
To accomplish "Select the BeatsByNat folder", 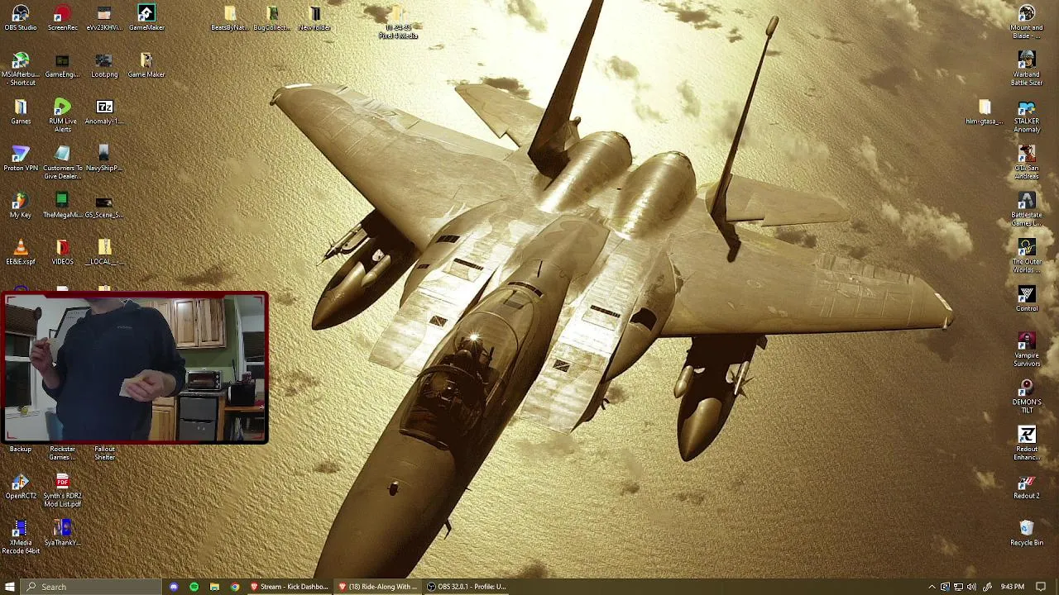I will coord(230,18).
